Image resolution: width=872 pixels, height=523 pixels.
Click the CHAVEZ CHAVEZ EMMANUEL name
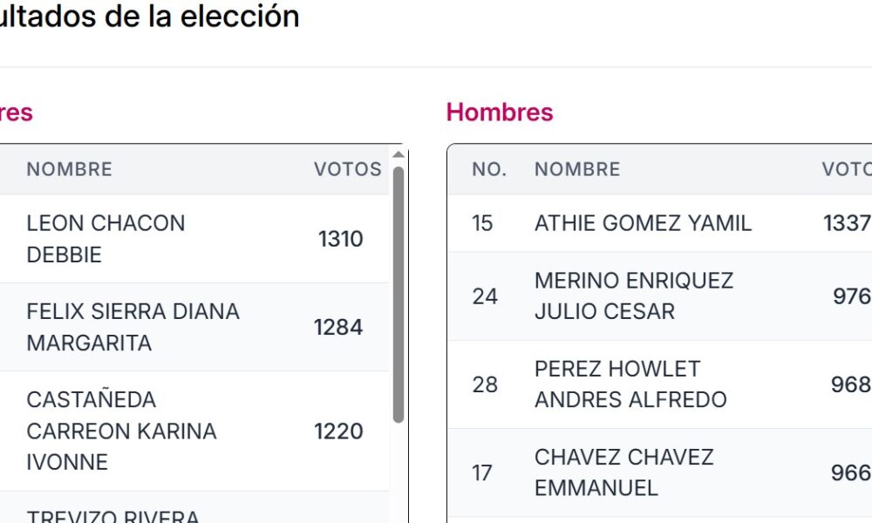coord(623,472)
